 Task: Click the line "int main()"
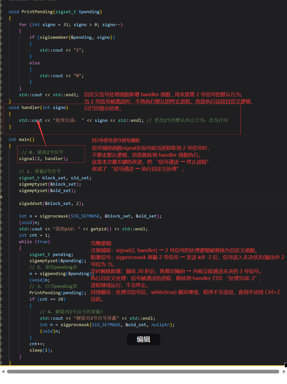21,139
